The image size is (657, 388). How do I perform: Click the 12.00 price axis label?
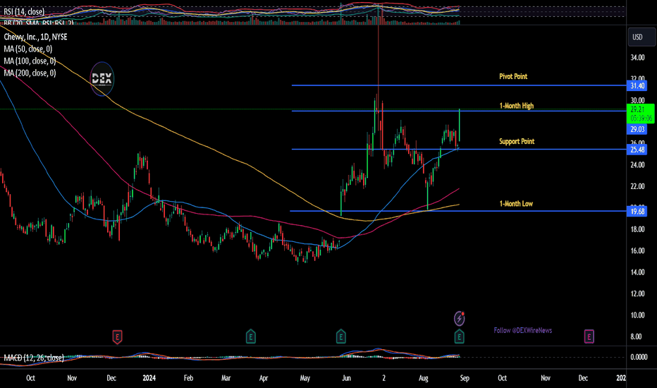point(637,293)
